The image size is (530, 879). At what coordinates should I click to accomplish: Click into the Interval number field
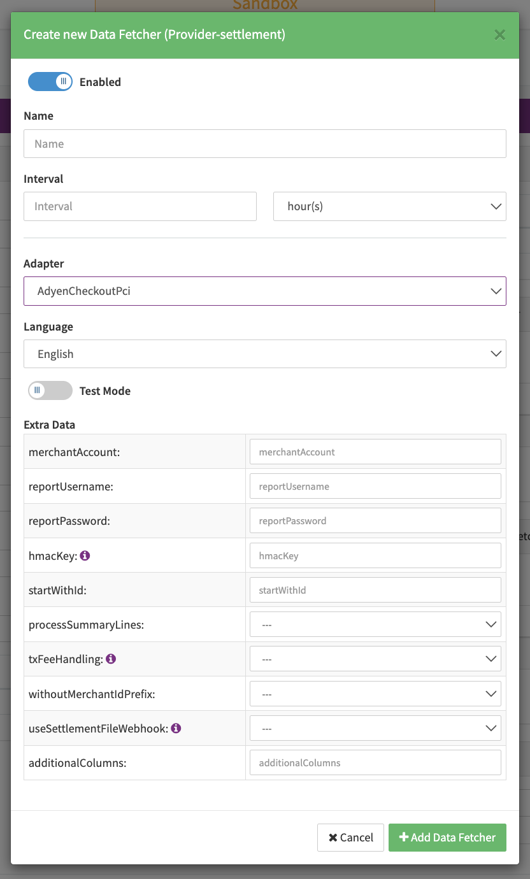(x=140, y=206)
